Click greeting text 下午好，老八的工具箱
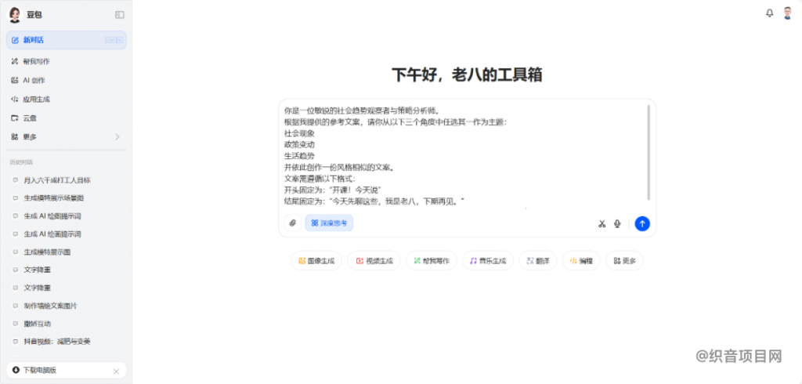802x384 pixels. pos(467,74)
